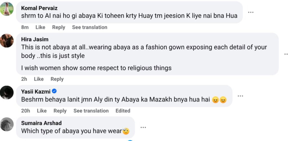Reply to Hira Jasim's comment
288x141 pixels.
(x=57, y=79)
